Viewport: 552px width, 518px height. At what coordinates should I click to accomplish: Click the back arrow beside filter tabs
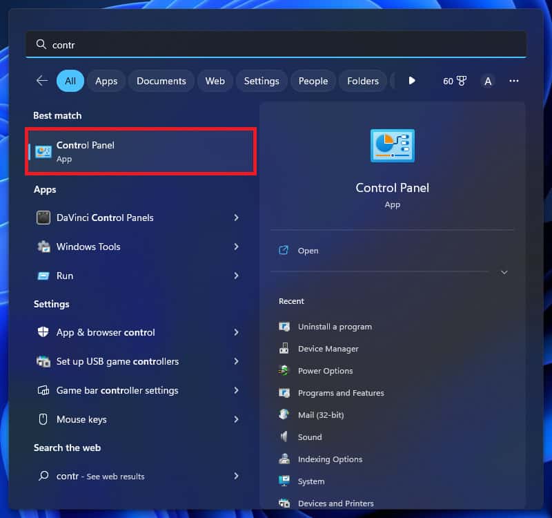[x=42, y=81]
